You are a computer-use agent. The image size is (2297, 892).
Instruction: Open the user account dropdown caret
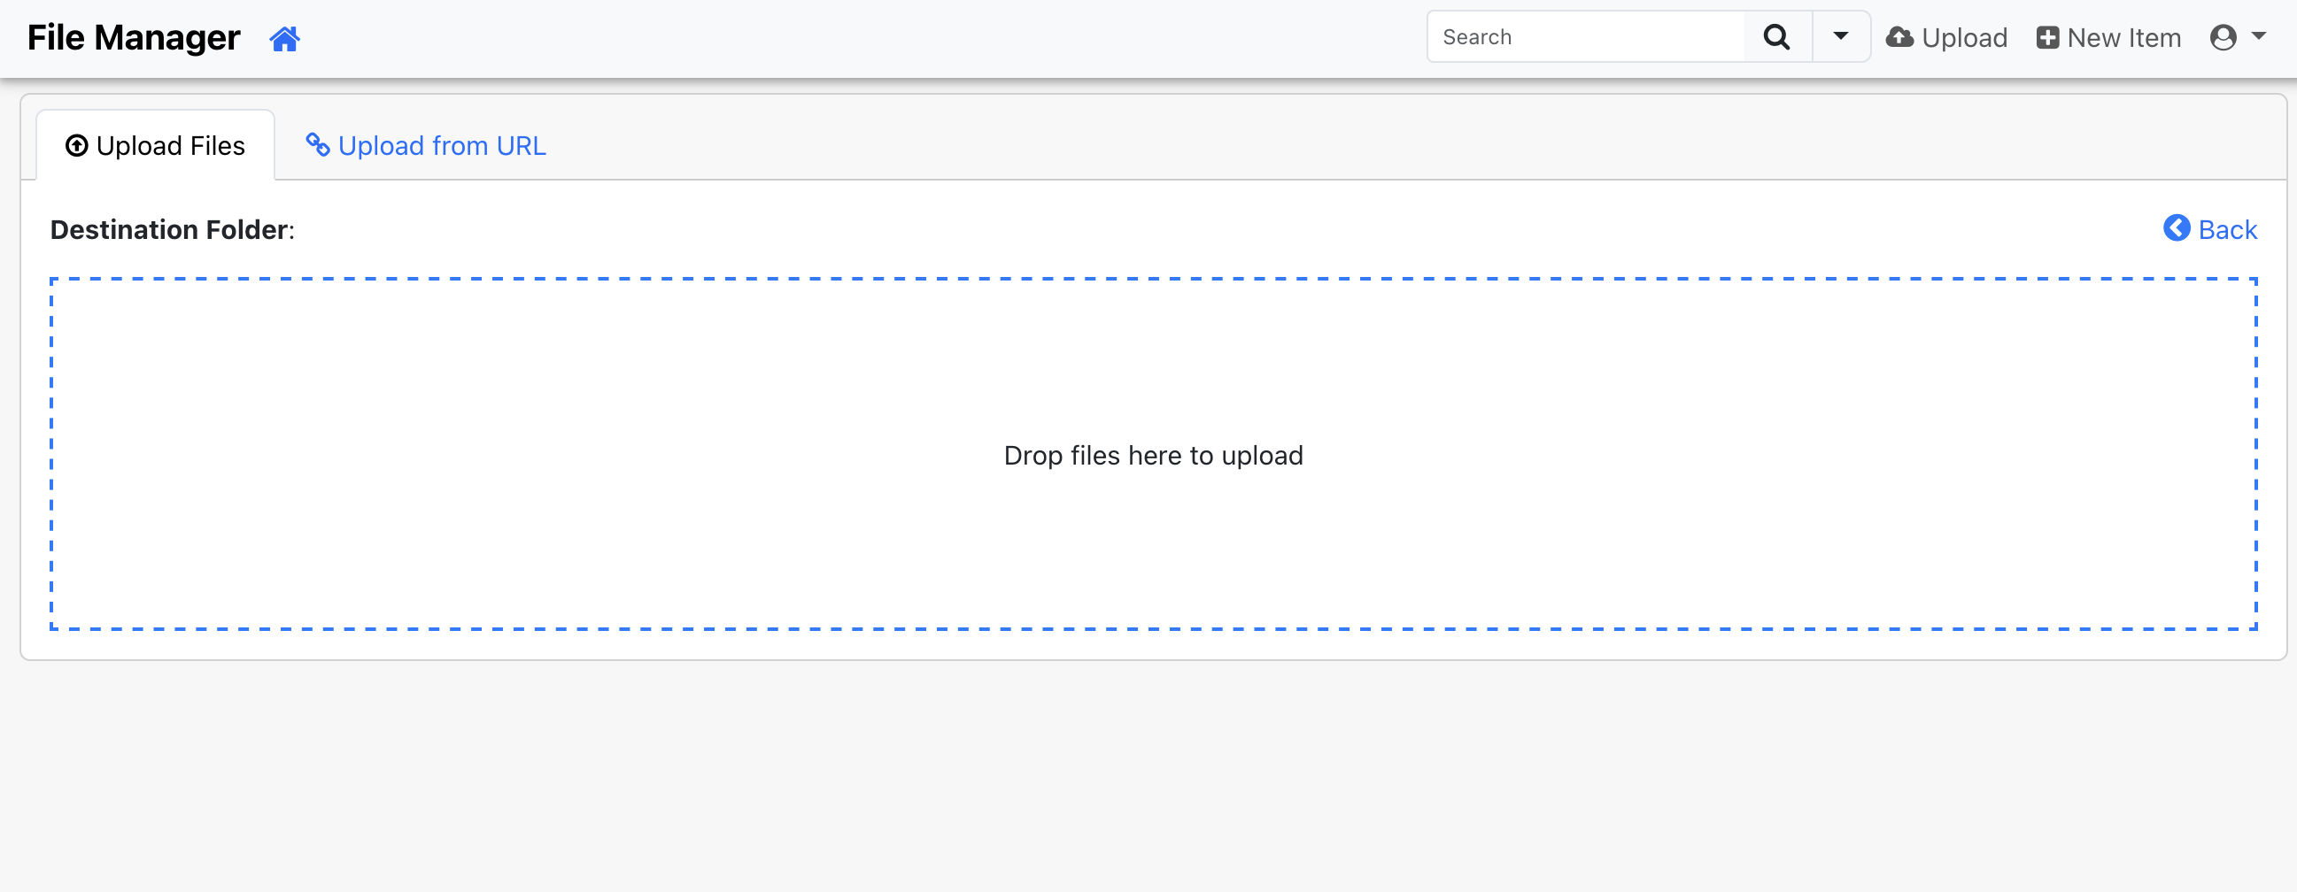2259,36
